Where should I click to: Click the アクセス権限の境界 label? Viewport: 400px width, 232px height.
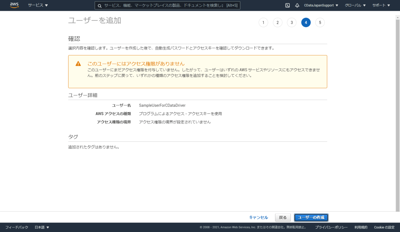(x=114, y=122)
